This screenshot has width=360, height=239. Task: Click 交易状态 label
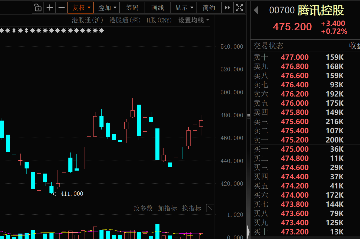[268, 46]
